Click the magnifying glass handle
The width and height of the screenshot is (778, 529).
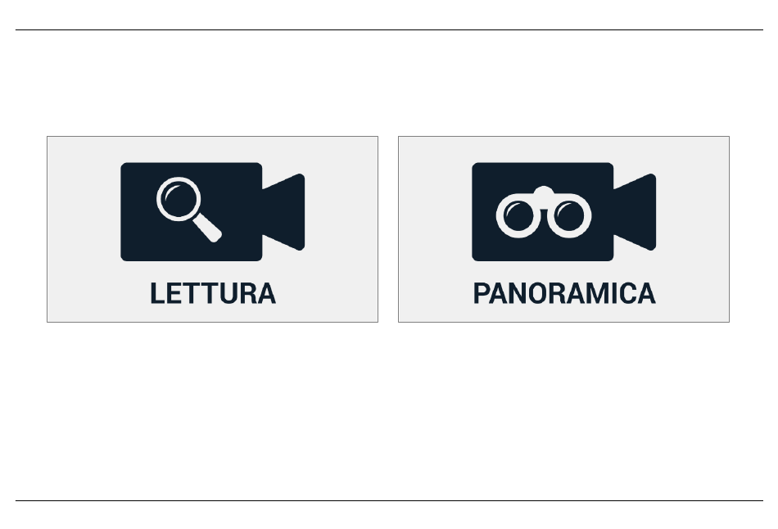[x=207, y=228]
